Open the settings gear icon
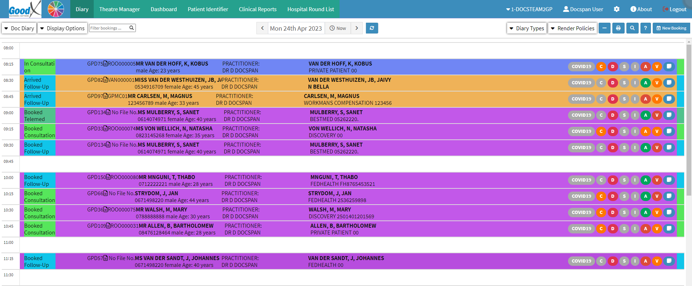 [617, 9]
